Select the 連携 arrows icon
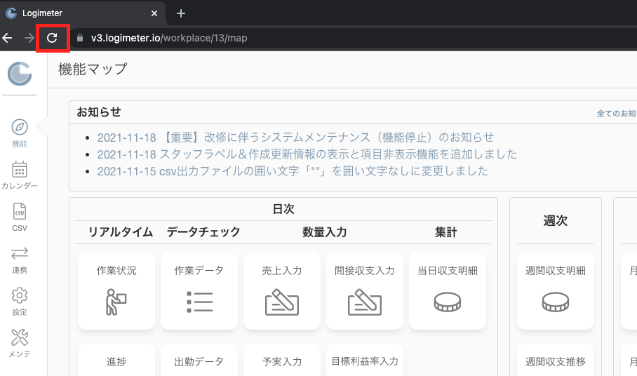637x376 pixels. 20,254
